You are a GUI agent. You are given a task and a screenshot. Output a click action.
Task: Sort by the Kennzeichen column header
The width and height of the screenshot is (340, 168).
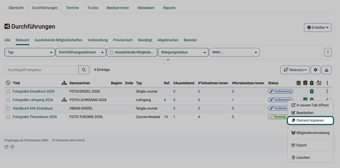pos(80,83)
